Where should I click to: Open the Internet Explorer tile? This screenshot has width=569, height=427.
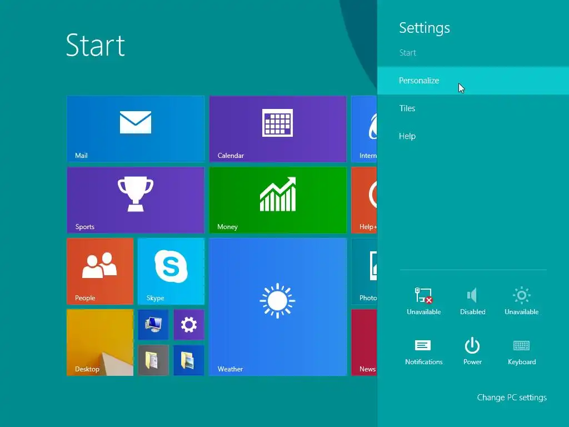[365, 129]
